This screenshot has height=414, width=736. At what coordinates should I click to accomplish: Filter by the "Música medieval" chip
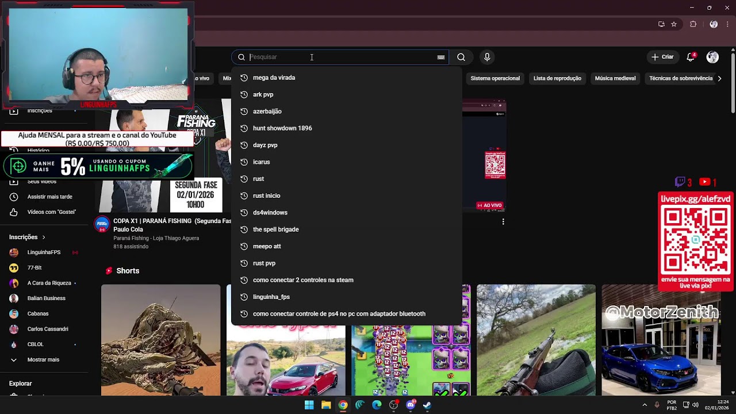[x=615, y=78]
